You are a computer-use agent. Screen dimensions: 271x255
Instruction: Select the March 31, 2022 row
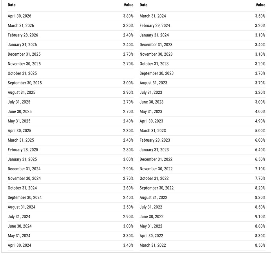(202, 245)
